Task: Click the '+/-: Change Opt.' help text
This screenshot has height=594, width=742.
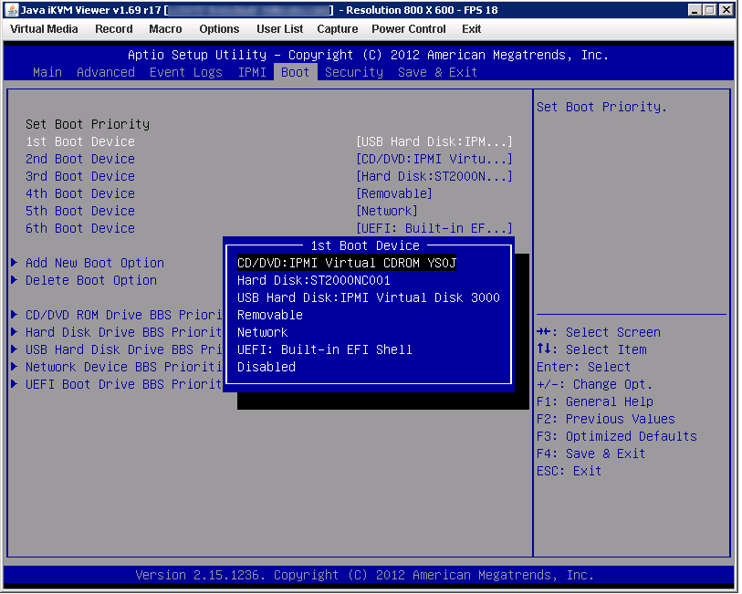Action: point(594,384)
